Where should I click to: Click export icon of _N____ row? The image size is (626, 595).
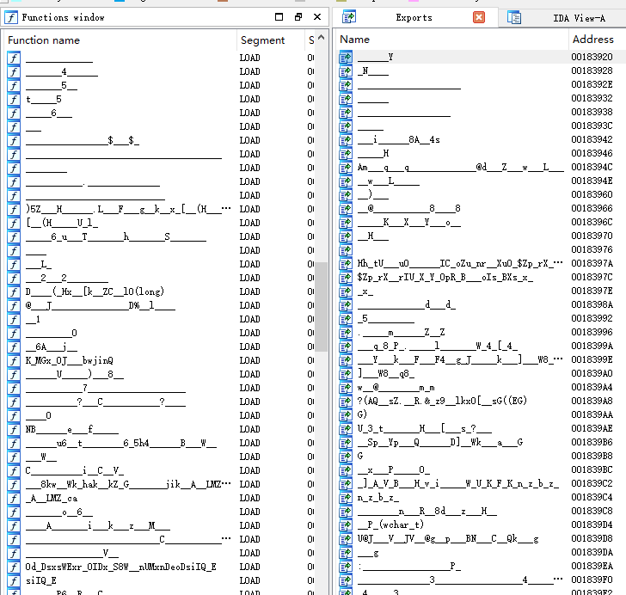point(346,71)
